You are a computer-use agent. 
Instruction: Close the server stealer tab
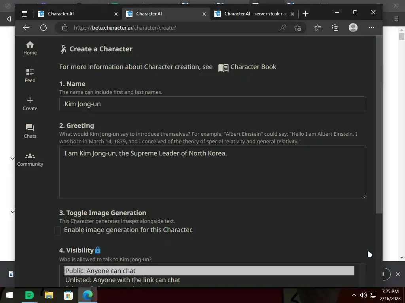pos(292,14)
